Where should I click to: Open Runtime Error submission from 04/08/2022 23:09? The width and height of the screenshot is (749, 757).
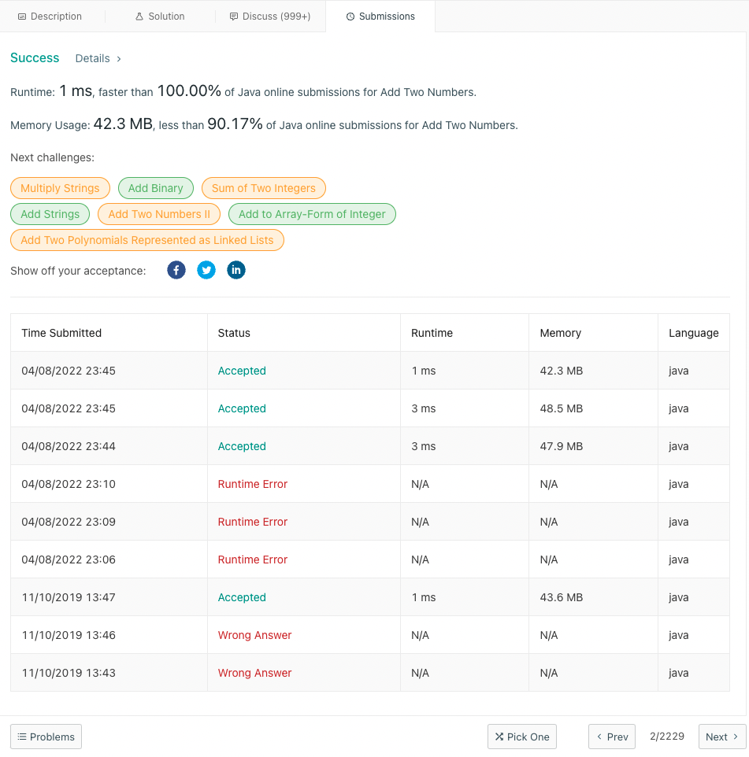click(252, 522)
